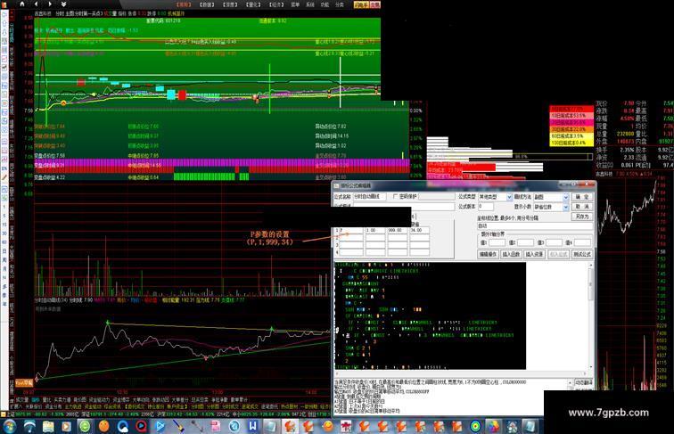The image size is (674, 434).
Task: Switch to the 竞价图 indicator tab
Action: (80, 400)
